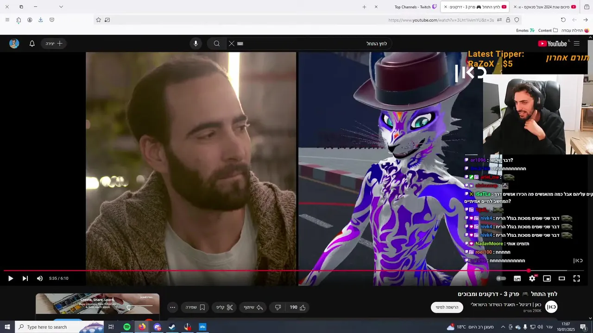Open the Firefox account icon

pos(30,20)
